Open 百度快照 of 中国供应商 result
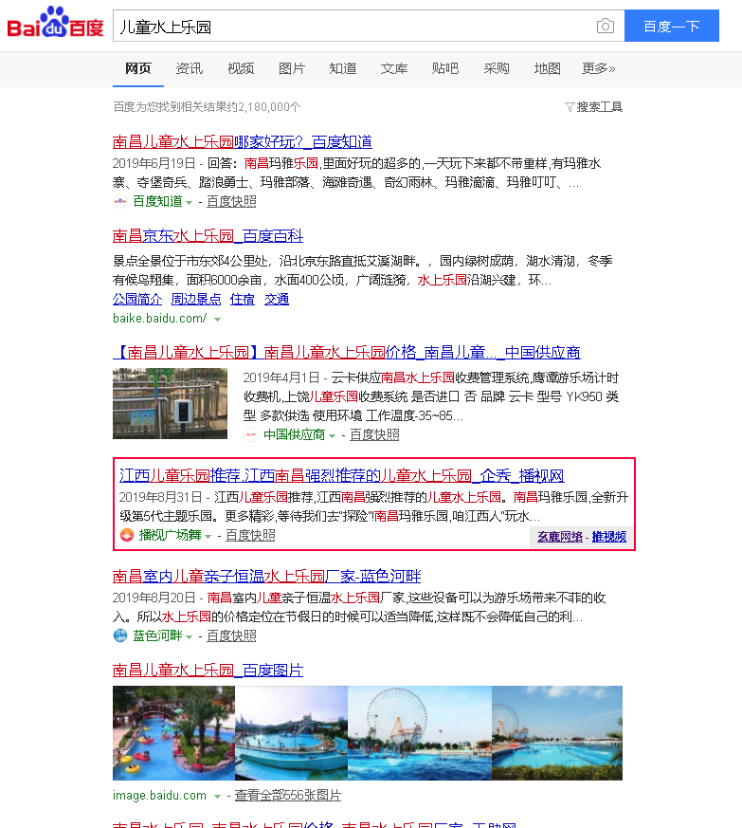This screenshot has height=828, width=742. click(374, 434)
